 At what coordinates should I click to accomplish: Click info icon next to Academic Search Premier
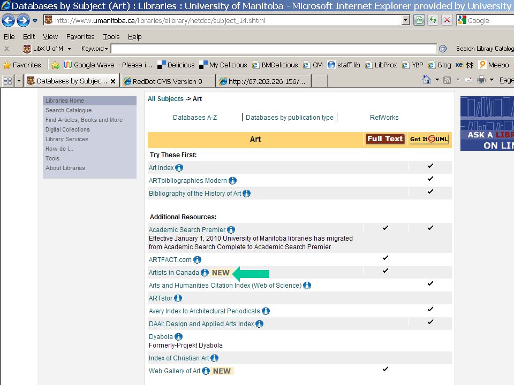point(231,230)
